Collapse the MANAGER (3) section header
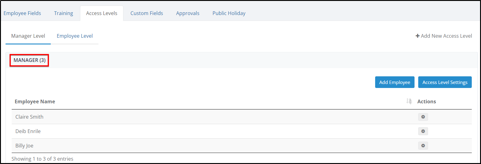The image size is (481, 164). coord(30,60)
